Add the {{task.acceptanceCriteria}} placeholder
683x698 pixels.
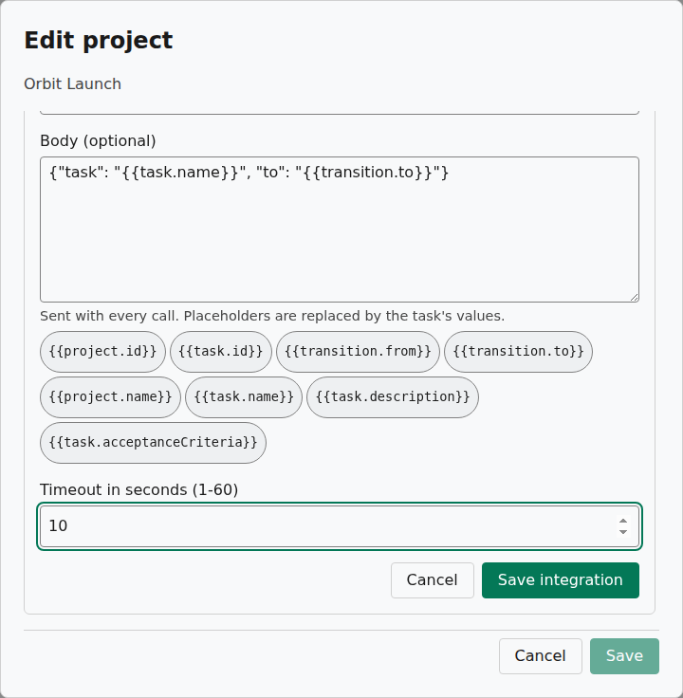click(153, 443)
